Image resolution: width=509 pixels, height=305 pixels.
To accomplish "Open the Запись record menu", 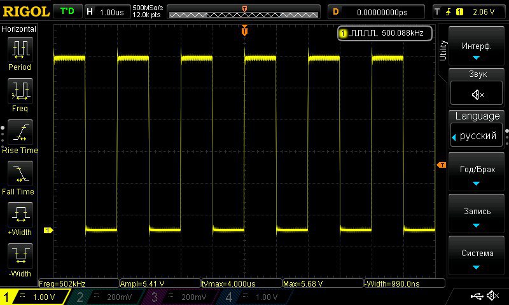I will tap(476, 214).
